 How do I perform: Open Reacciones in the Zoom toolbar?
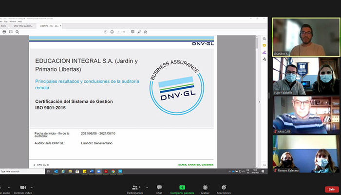223,189
